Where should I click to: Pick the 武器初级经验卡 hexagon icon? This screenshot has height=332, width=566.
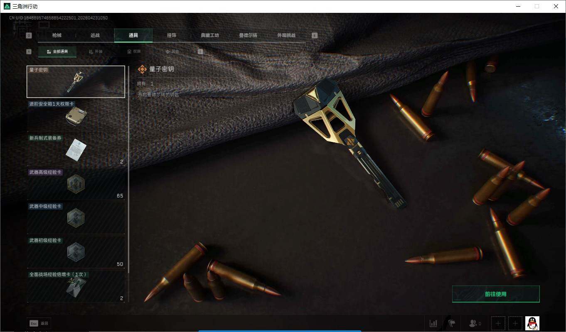pyautogui.click(x=76, y=252)
